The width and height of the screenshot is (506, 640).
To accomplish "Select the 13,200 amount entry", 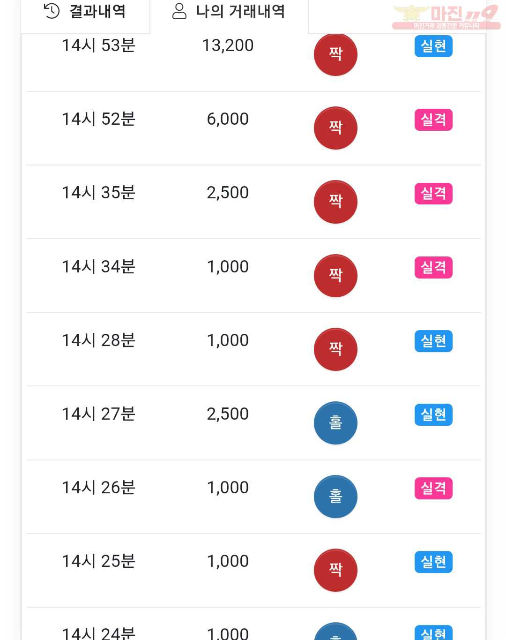I will (228, 45).
